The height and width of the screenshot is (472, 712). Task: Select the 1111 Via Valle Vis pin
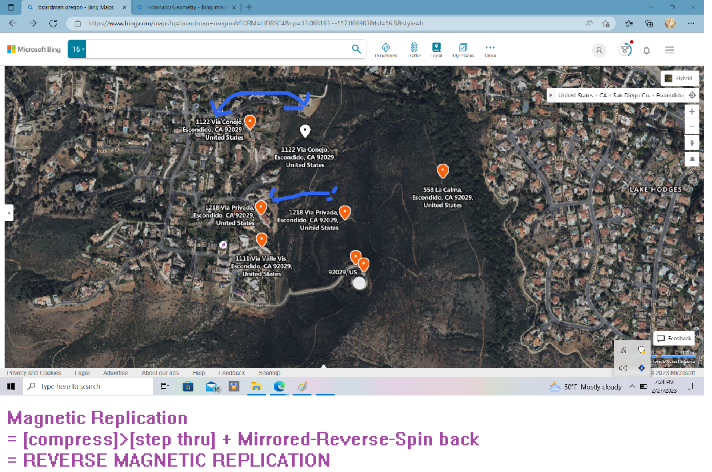[261, 240]
